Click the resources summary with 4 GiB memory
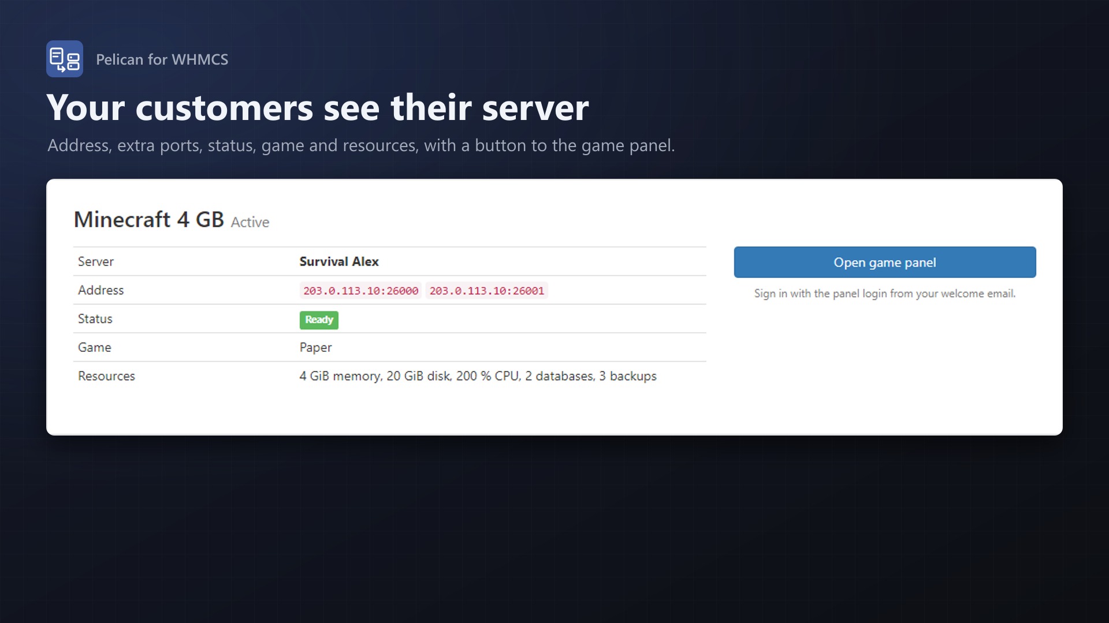This screenshot has width=1109, height=623. tap(478, 376)
